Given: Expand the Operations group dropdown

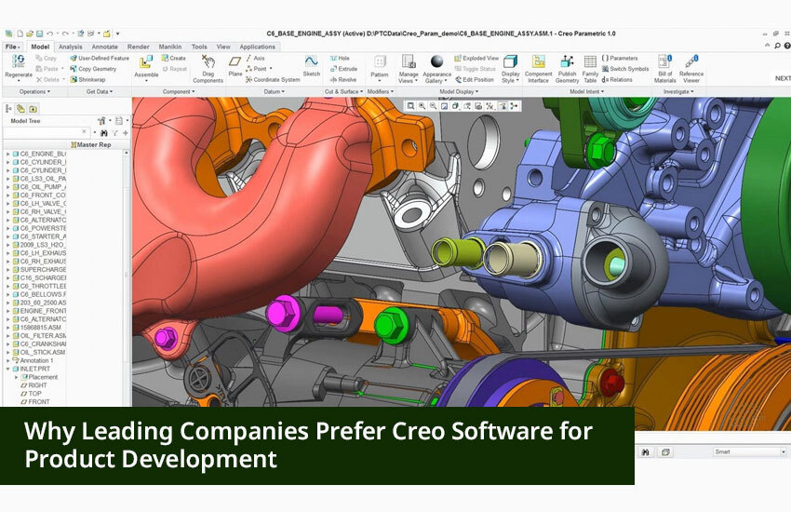Looking at the screenshot, I should point(34,92).
